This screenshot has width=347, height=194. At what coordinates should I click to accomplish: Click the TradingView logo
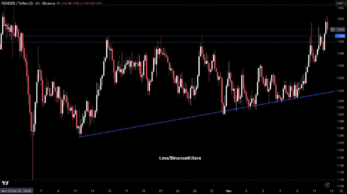point(5,183)
